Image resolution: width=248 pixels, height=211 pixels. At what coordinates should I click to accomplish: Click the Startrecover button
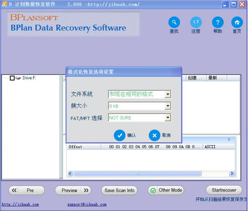[224, 190]
